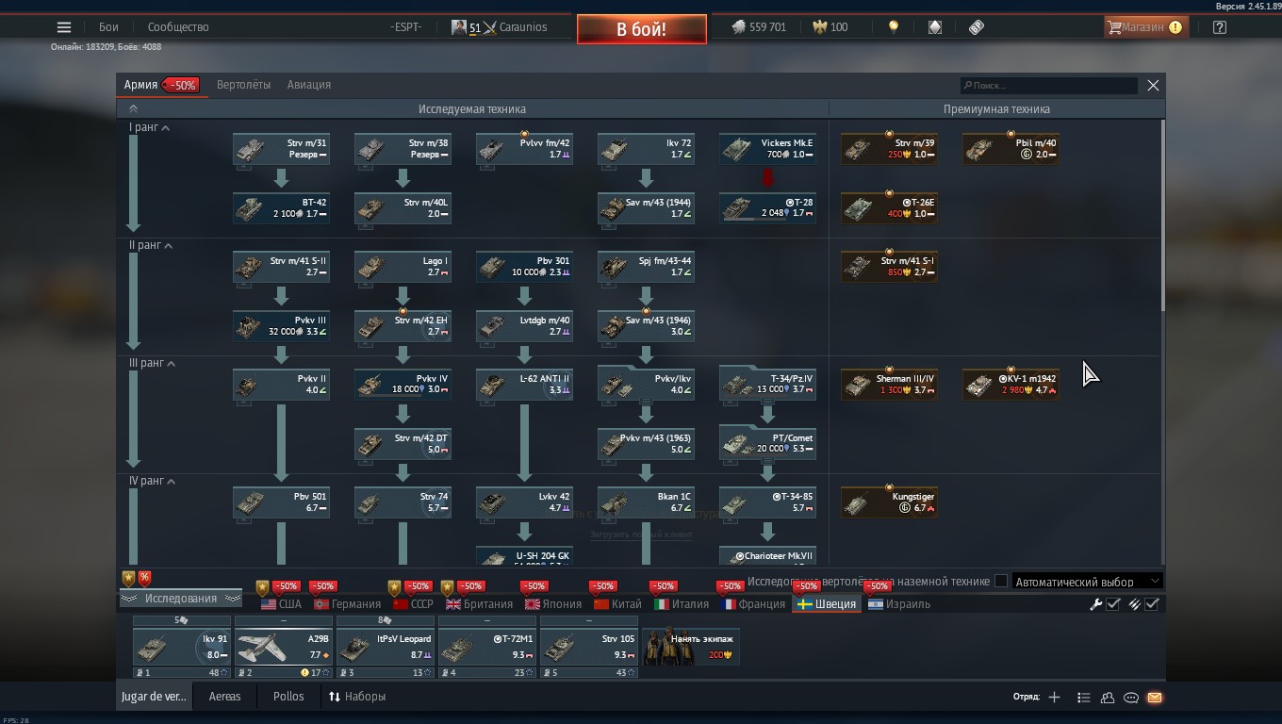Click the squad add plus icon
This screenshot has width=1282, height=724.
coord(1054,698)
